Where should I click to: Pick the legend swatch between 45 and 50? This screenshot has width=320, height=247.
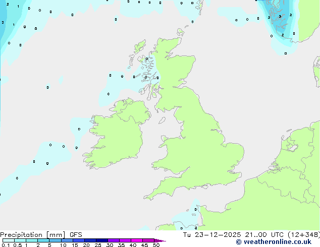pyautogui.click(x=148, y=240)
